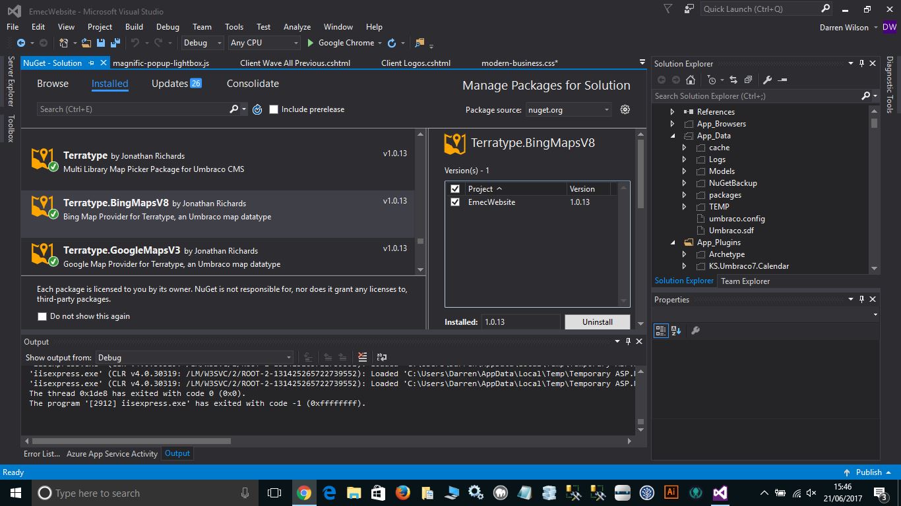Open Firefox from the taskbar
901x506 pixels.
402,493
